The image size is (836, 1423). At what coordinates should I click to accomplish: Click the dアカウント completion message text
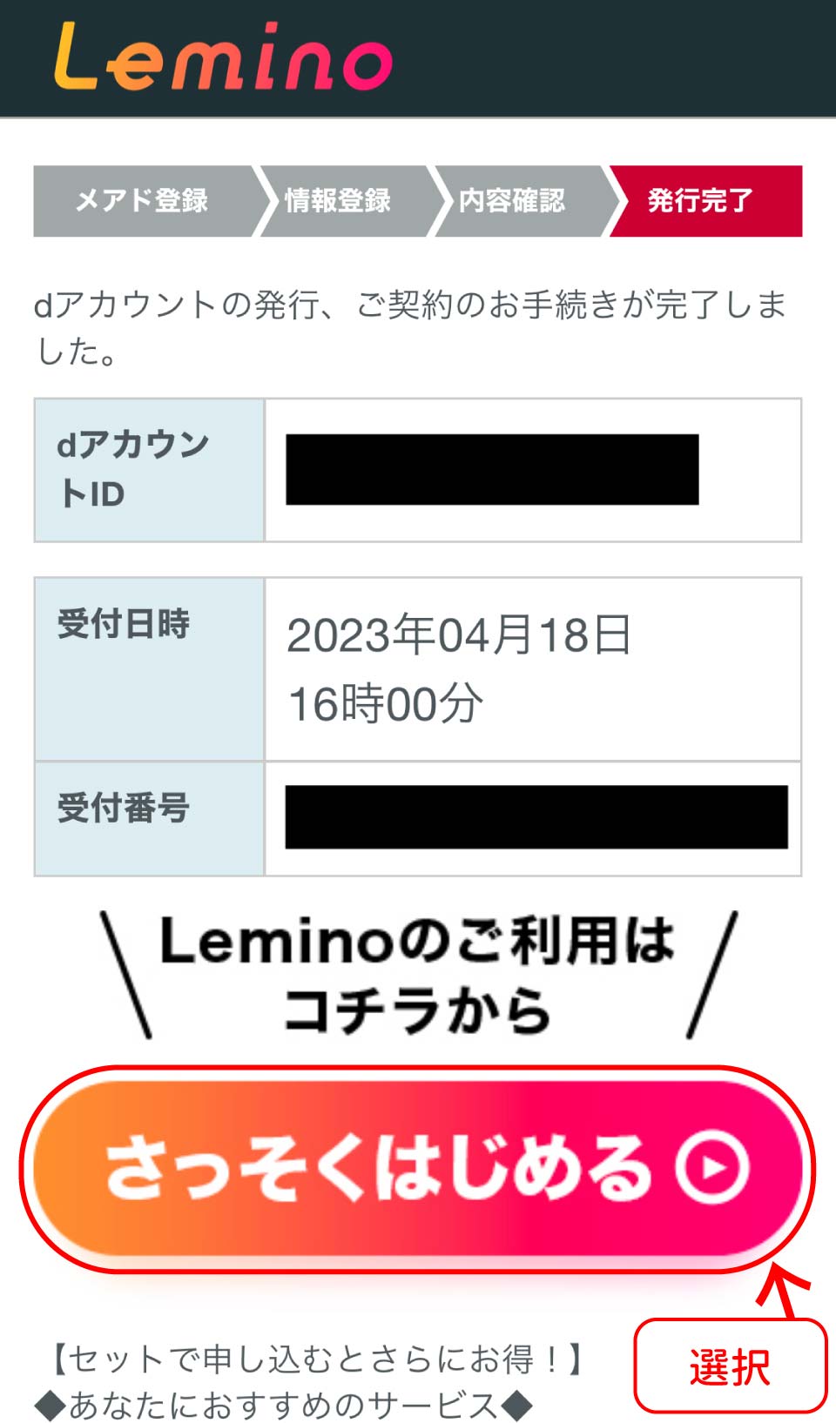tap(409, 327)
